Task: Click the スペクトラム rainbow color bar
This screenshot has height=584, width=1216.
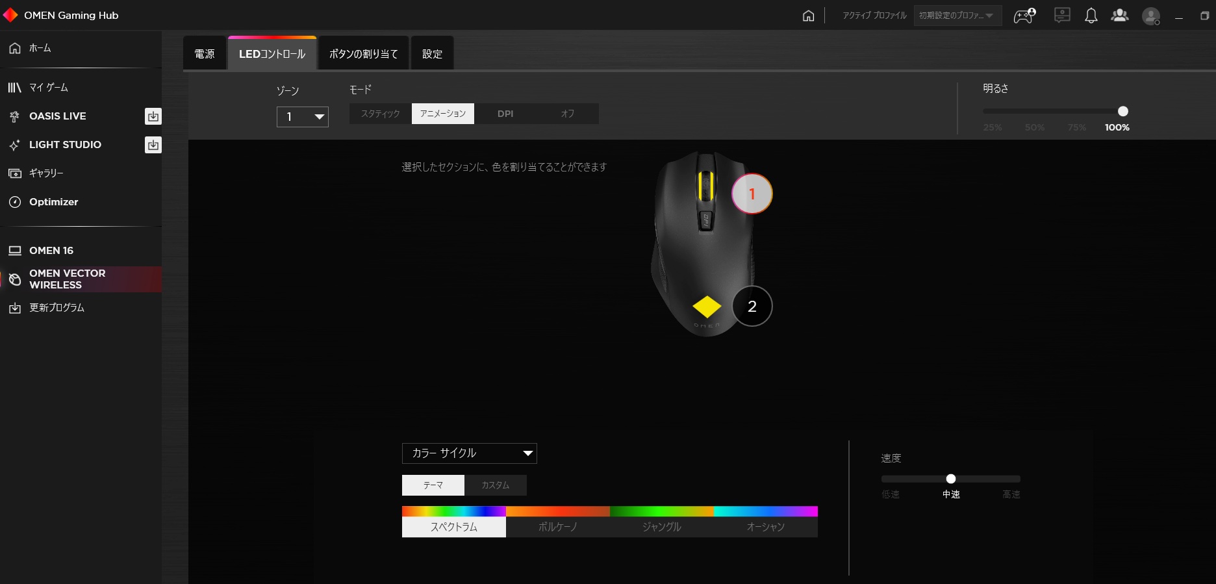Action: click(454, 511)
